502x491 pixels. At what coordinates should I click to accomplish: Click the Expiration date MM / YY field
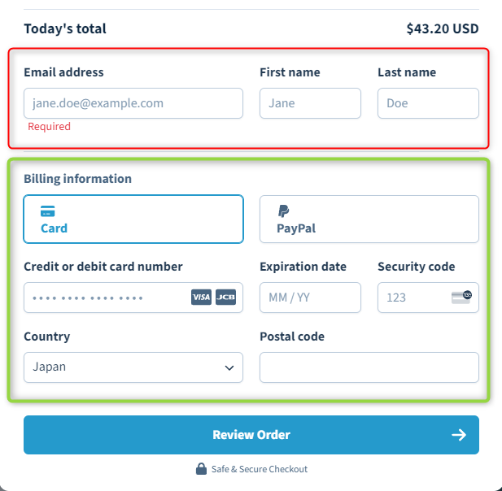pyautogui.click(x=310, y=298)
